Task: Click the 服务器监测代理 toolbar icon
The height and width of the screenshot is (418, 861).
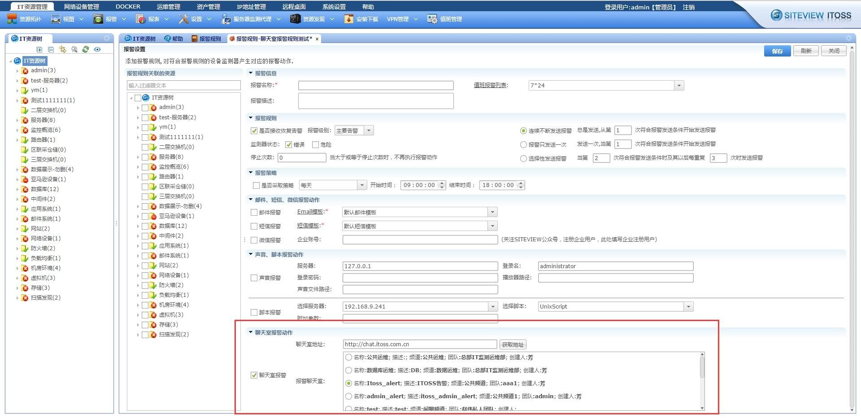Action: pyautogui.click(x=226, y=19)
